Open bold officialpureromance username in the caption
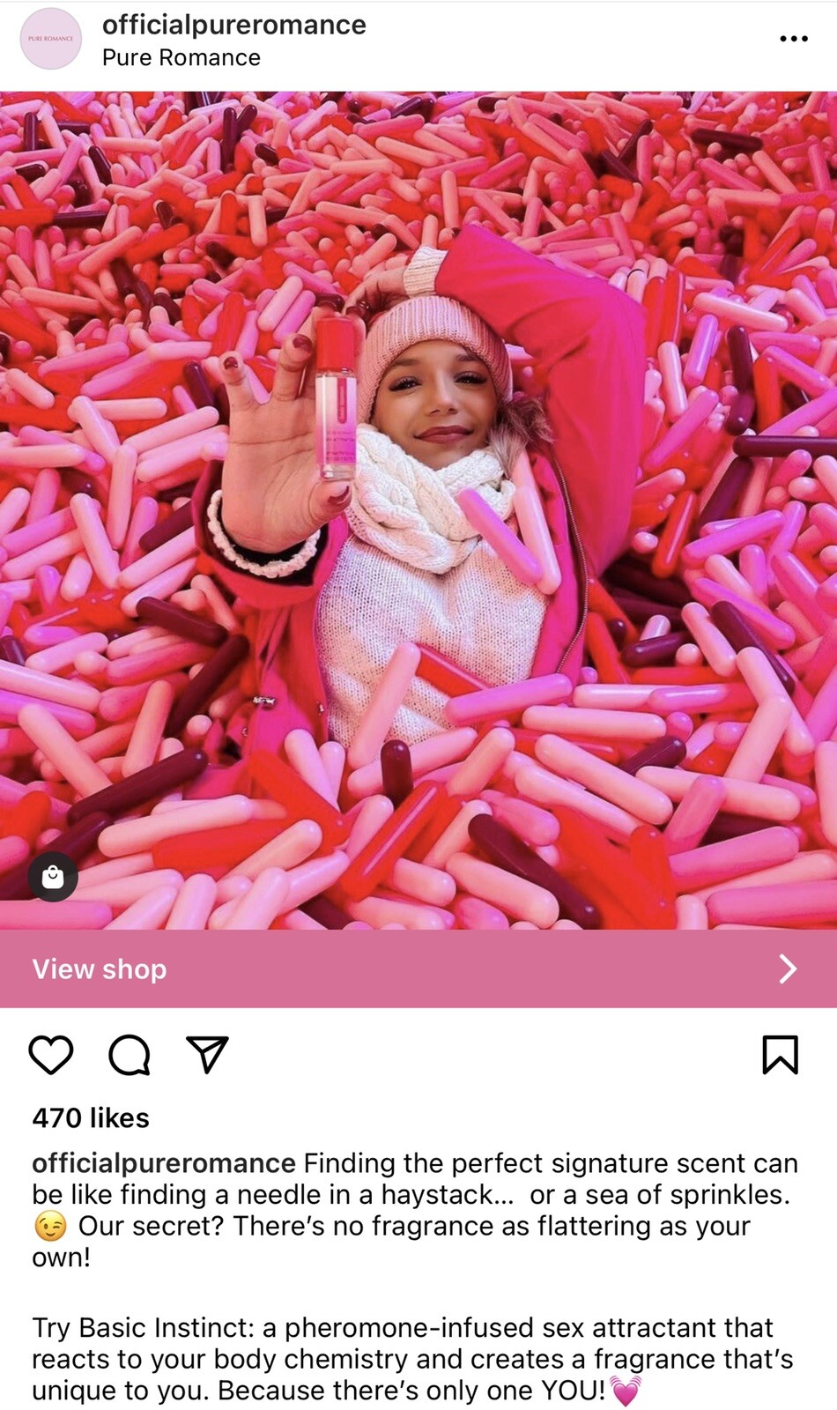Screen dimensions: 837x1410 (x=164, y=1163)
